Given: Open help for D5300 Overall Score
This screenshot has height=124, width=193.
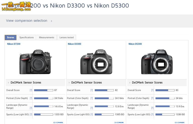Looking at the screenshot, I should (152, 90).
